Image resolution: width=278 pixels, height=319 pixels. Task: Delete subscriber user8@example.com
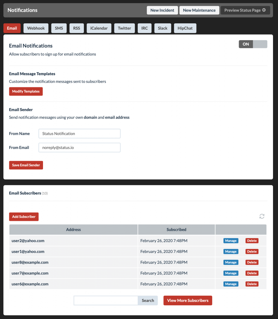pos(252,262)
